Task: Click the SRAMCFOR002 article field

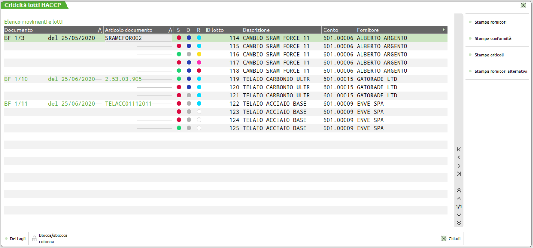Action: pyautogui.click(x=138, y=38)
